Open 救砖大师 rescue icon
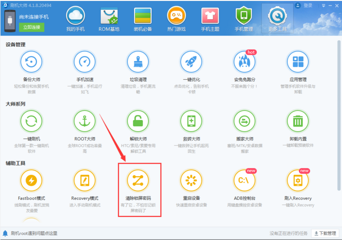 tap(191, 121)
